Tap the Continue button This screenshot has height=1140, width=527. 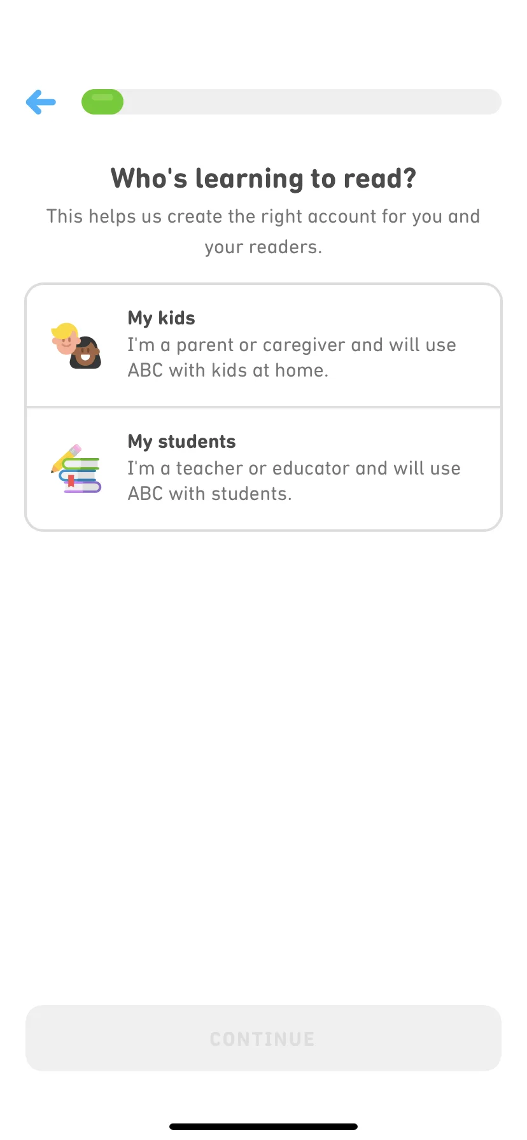pyautogui.click(x=263, y=1038)
